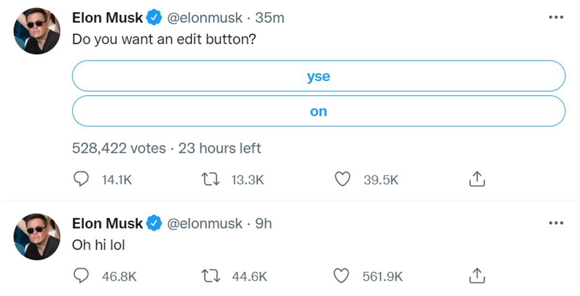Open the "Do you want an edit button?" tweet text
The height and width of the screenshot is (296, 580).
click(164, 39)
